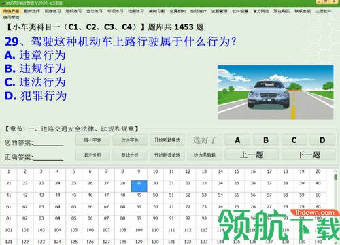Jump to question 10 in grid
Image resolution: width=340 pixels, height=245 pixels.
(x=155, y=174)
